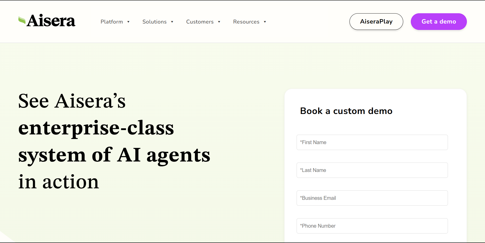Viewport: 485px width, 243px height.
Task: Click the 'Book a custom demo' heading
Action: (346, 111)
